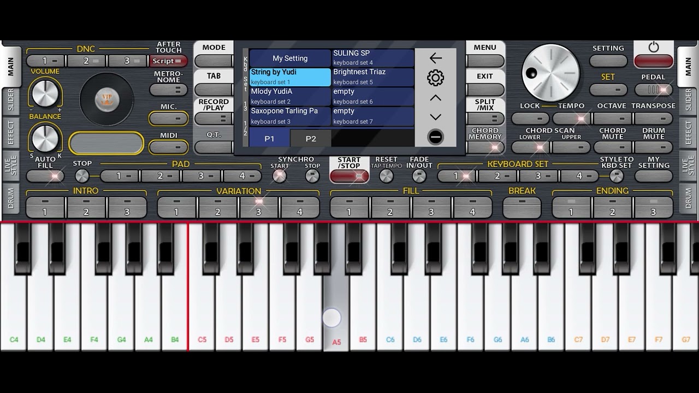This screenshot has width=699, height=393.
Task: Turn the Volume knob
Action: click(x=45, y=93)
